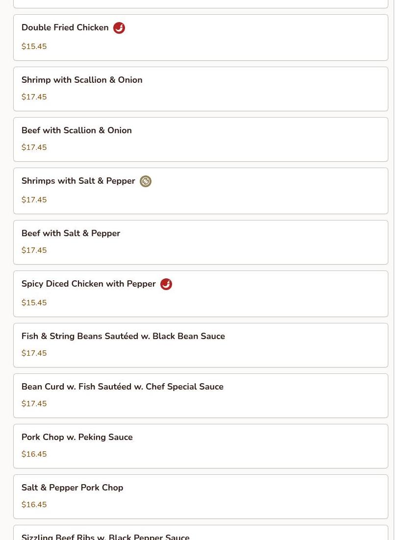This screenshot has height=540, width=404.
Task: Click spicy chili icon beside Double Fried Chicken
Action: click(119, 28)
